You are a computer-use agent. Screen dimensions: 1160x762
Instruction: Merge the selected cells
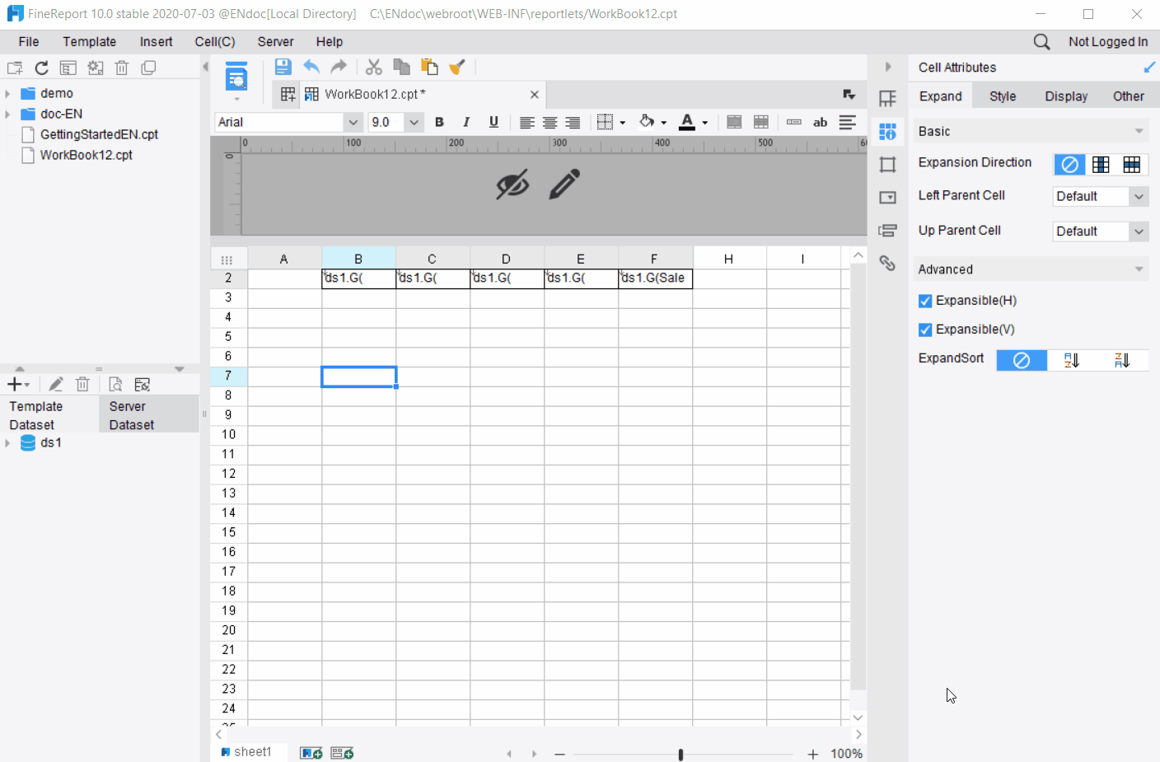coord(734,122)
